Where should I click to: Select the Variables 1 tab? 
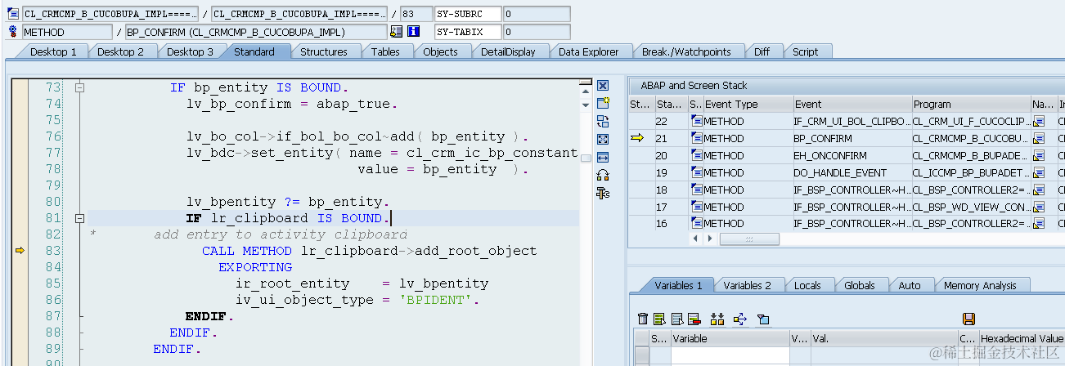tap(678, 285)
